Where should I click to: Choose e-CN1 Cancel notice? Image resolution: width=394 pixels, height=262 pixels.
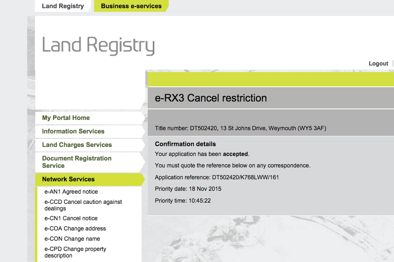[x=71, y=218]
